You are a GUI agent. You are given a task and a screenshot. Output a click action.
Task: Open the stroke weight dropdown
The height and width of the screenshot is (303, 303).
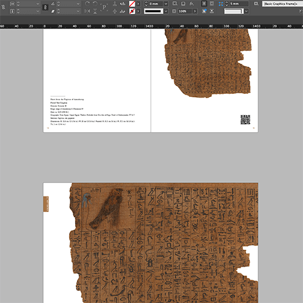pyautogui.click(x=166, y=4)
